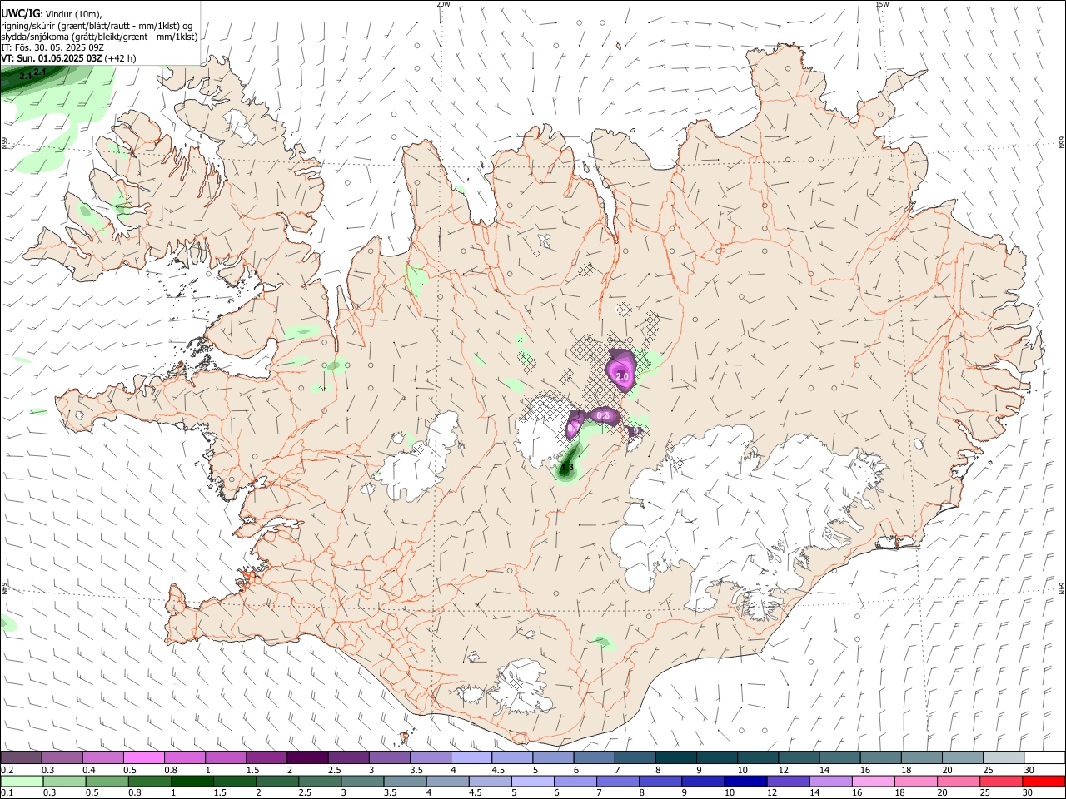This screenshot has height=799, width=1066.
Task: Click the bright red swatch labeled 30
Action: (x=1044, y=782)
